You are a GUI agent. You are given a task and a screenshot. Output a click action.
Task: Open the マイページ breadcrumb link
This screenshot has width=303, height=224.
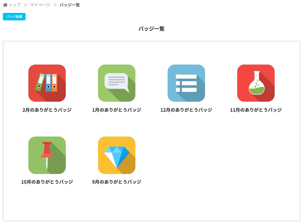pyautogui.click(x=40, y=5)
